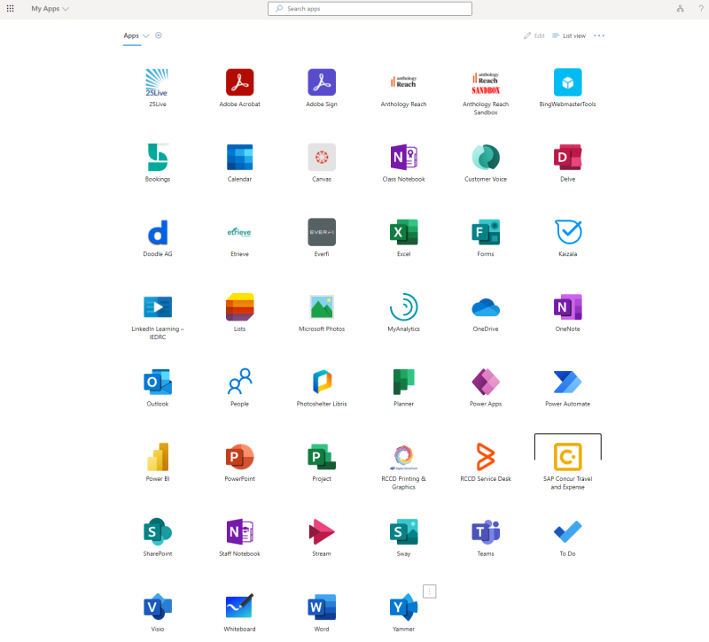Open Yammer's more options menu
Screen dimensions: 709x642
point(429,592)
